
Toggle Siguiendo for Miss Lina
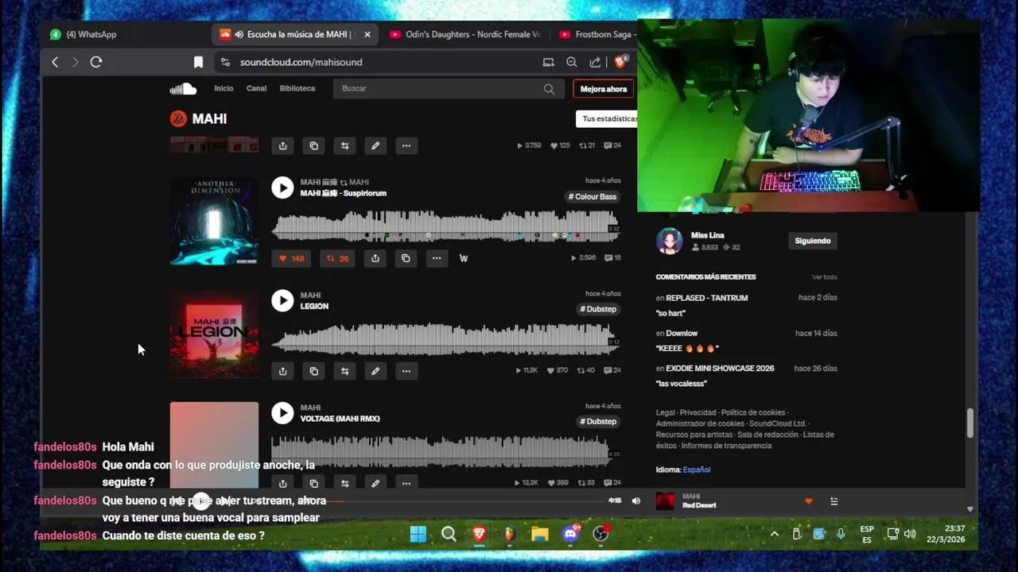point(813,241)
